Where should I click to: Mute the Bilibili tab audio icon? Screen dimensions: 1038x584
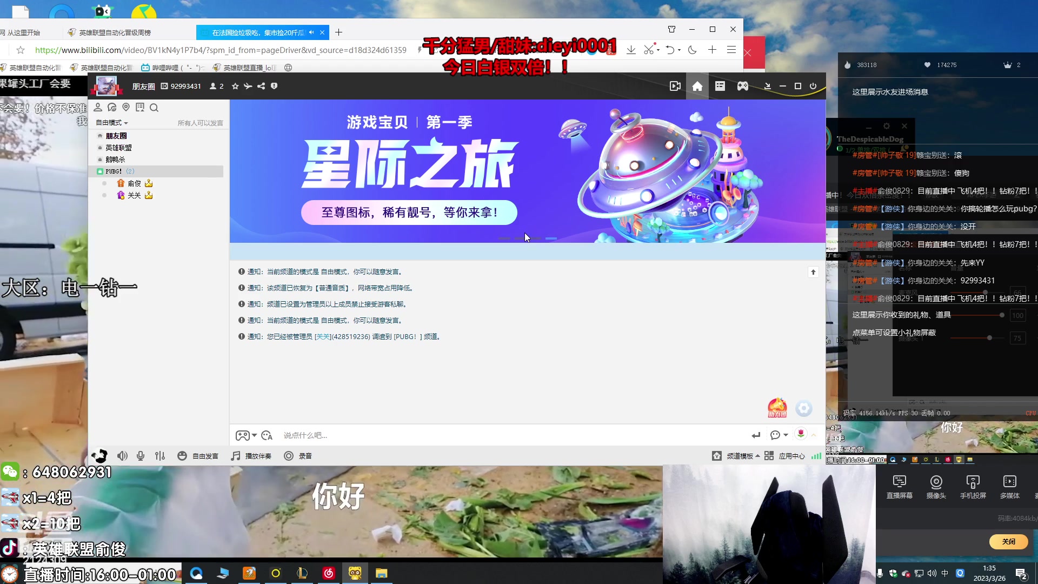[x=311, y=32]
